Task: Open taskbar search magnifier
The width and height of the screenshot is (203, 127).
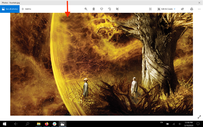Action: 27,124
